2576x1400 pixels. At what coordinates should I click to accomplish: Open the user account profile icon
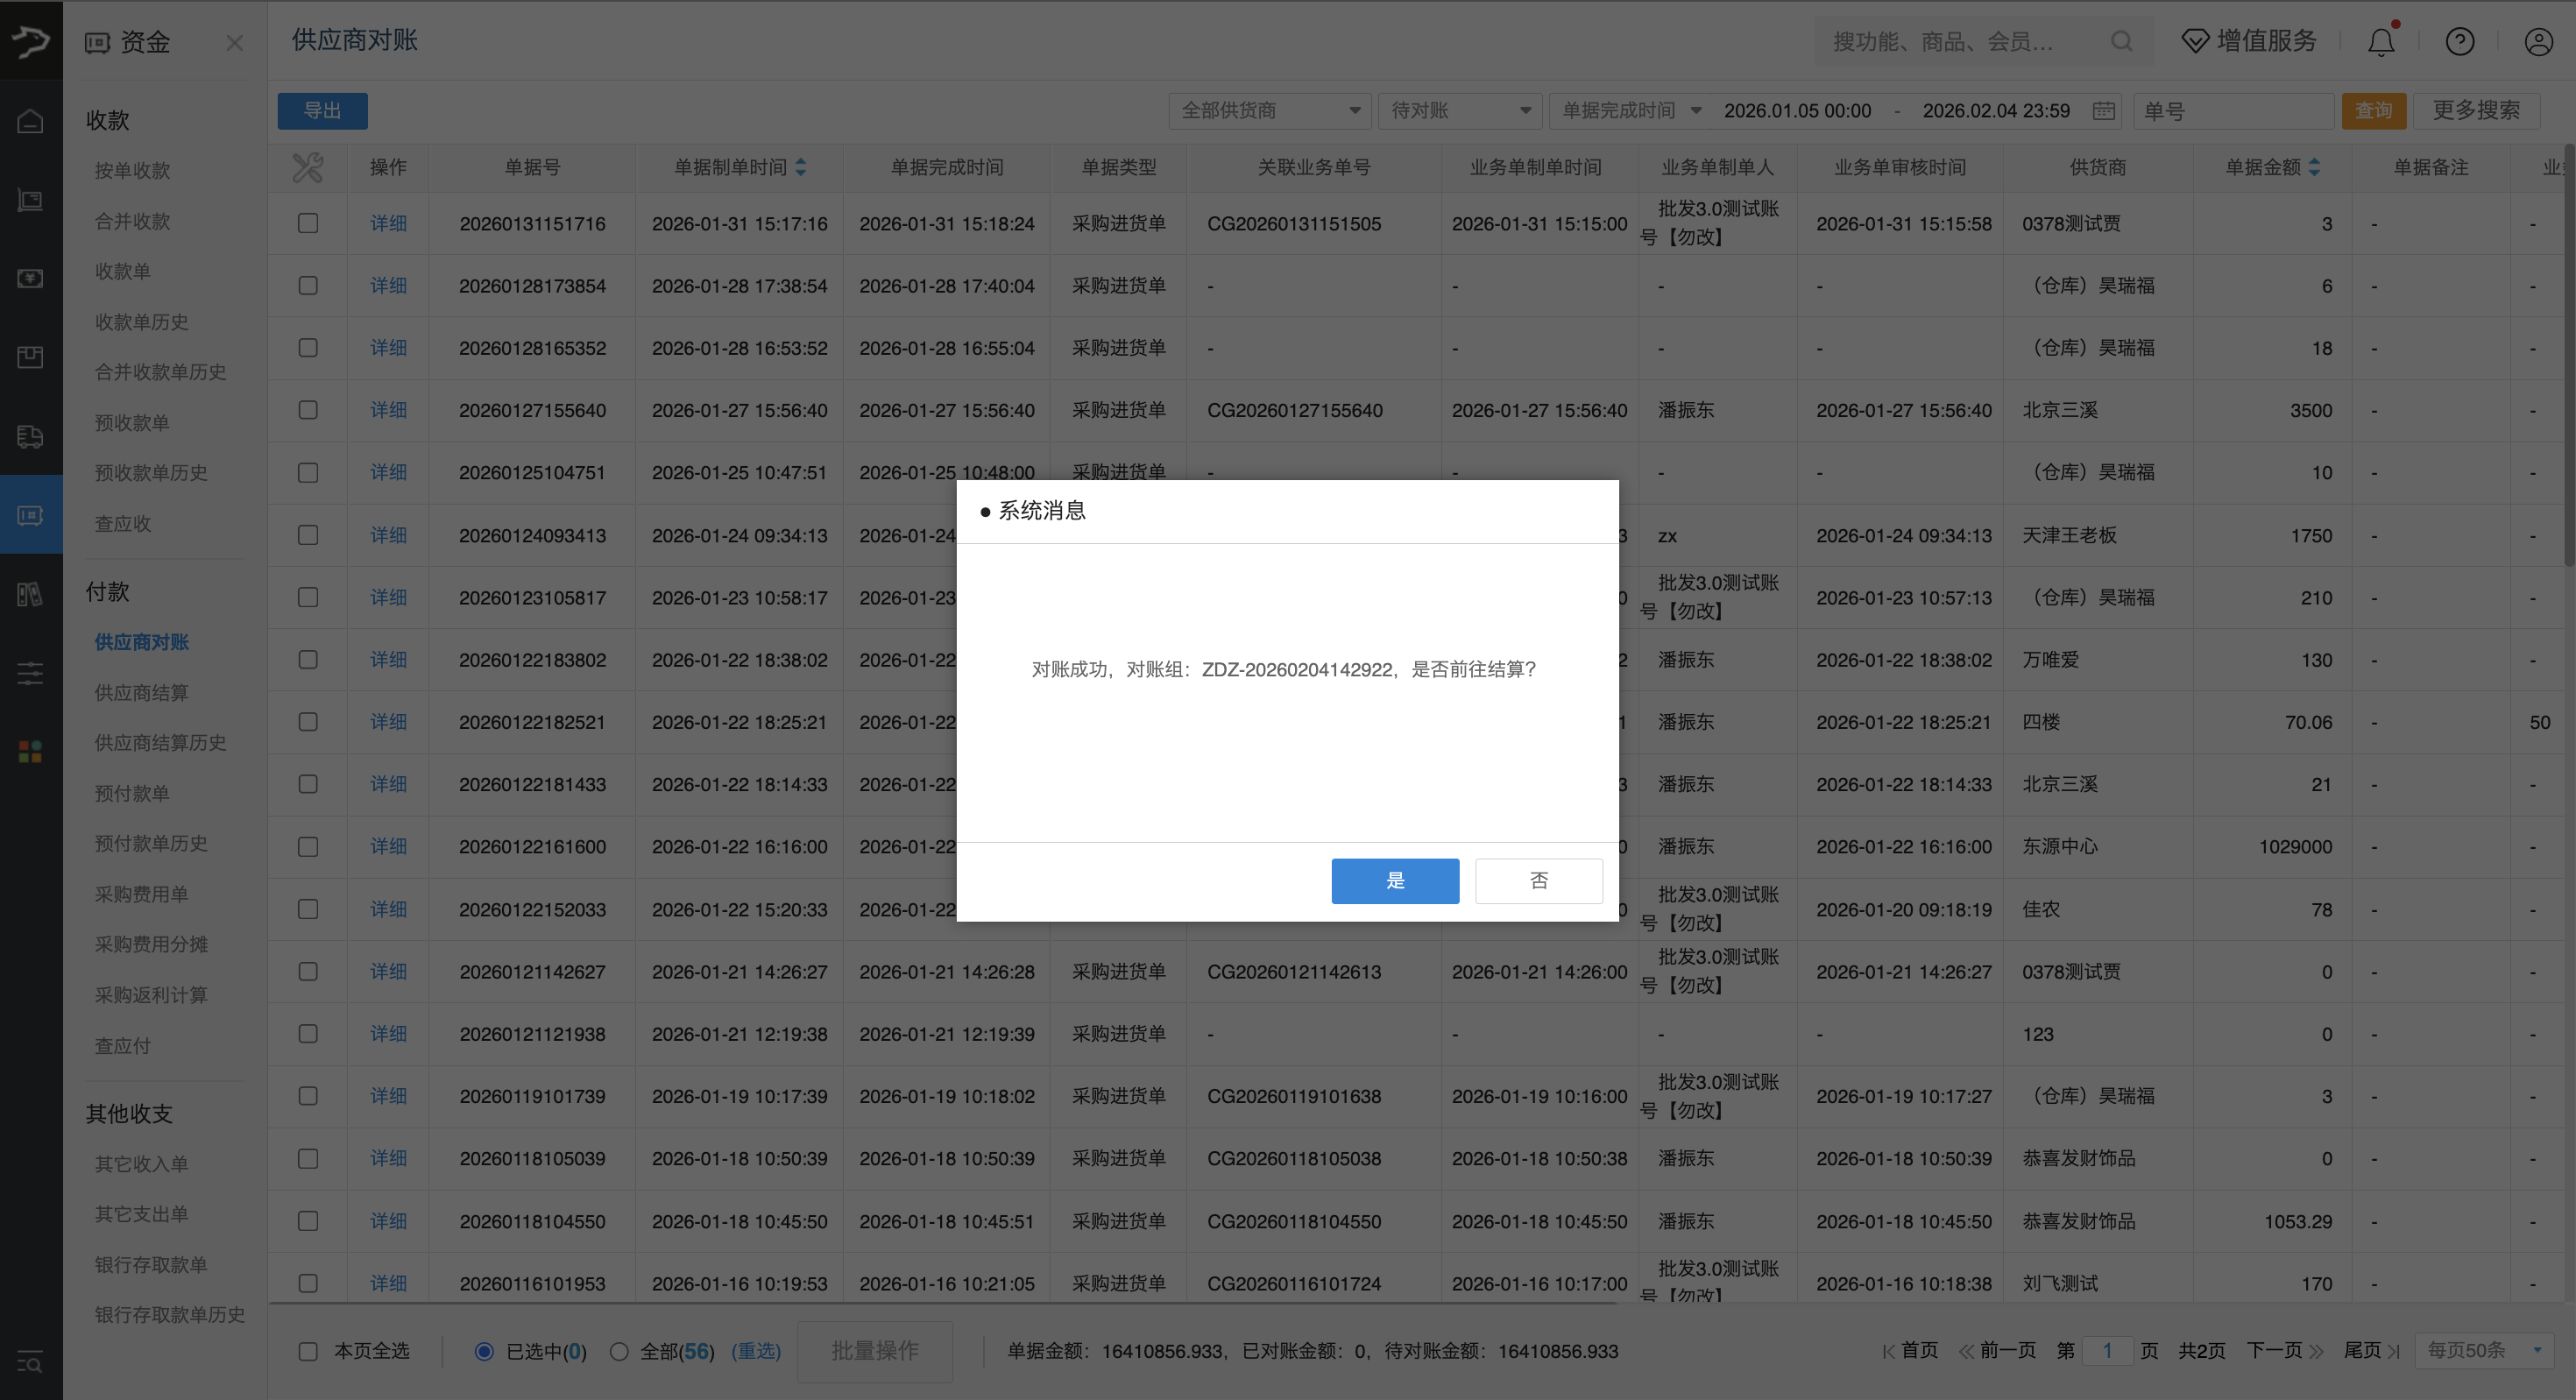pos(2538,42)
